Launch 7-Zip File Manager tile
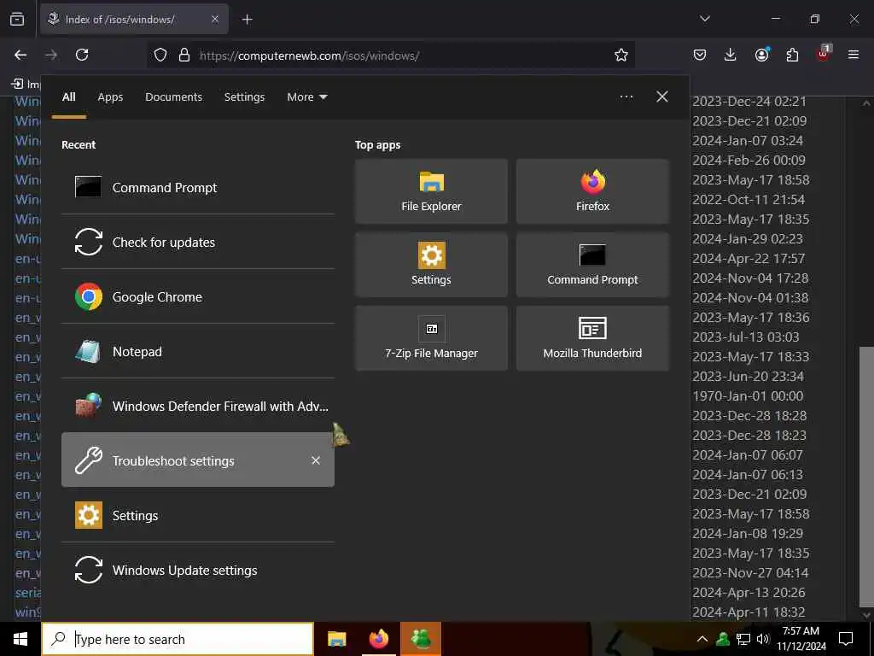874x656 pixels. pos(431,338)
